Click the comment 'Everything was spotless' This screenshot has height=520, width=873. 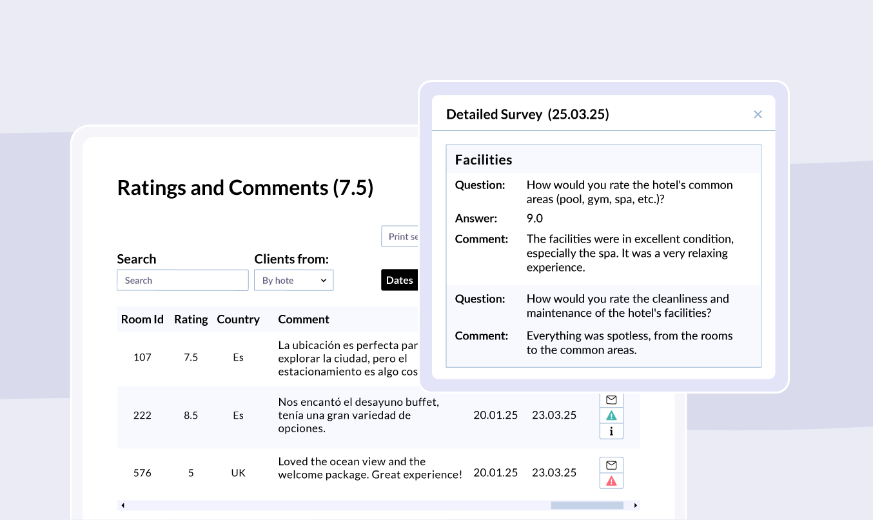[630, 343]
